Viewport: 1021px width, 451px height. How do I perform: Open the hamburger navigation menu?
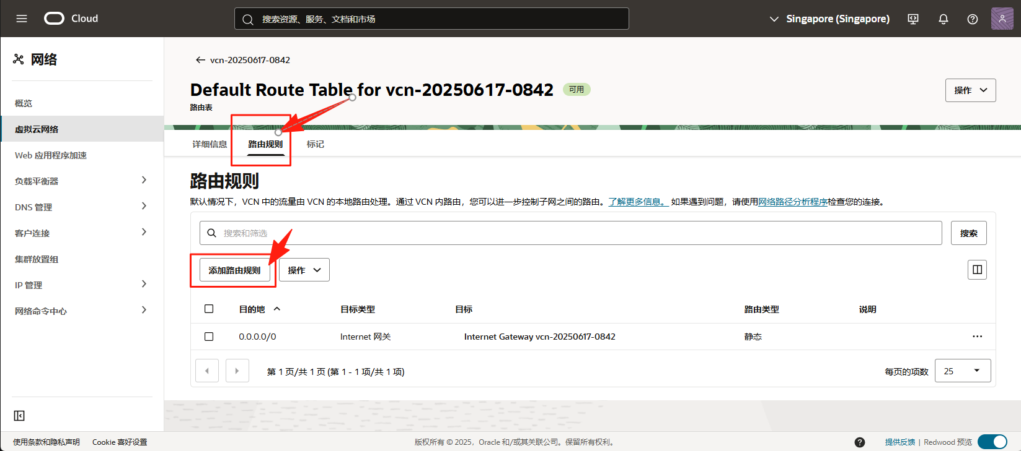click(x=22, y=19)
